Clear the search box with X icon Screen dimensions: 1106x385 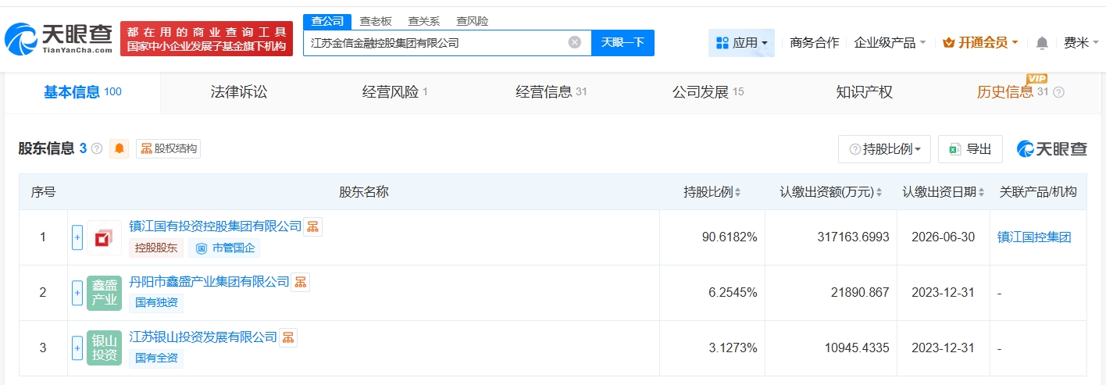tap(575, 43)
